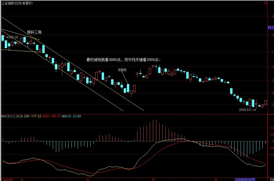Click month 3 marker on time axis
The image size is (274, 181).
22,179
